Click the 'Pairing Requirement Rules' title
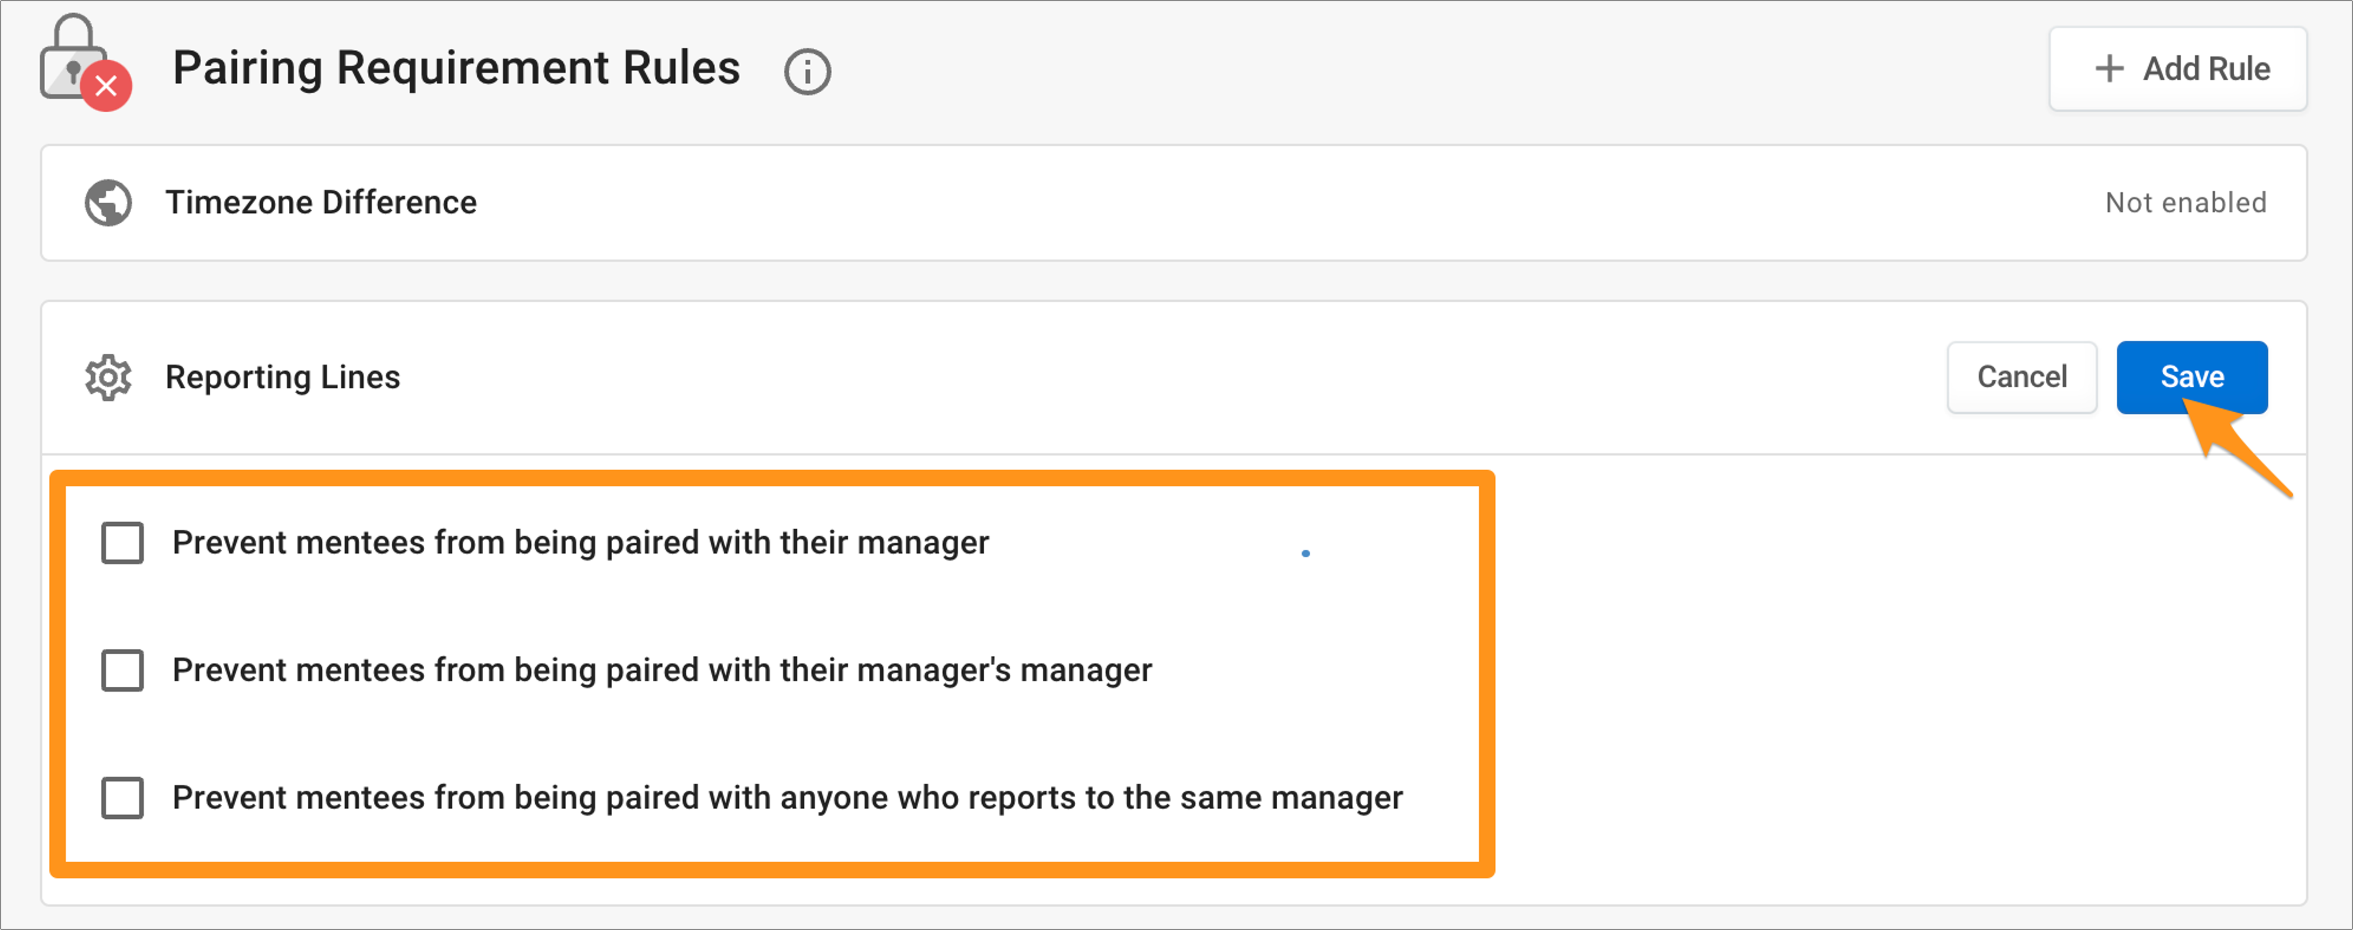2353x930 pixels. [x=456, y=69]
